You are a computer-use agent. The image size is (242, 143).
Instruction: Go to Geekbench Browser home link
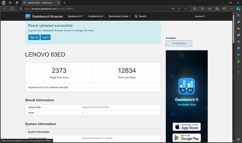(48, 16)
